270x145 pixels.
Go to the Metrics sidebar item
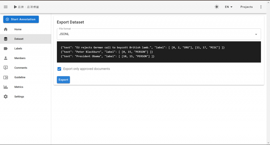click(x=19, y=87)
